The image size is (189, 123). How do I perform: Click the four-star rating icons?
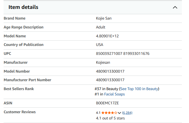click(x=109, y=113)
